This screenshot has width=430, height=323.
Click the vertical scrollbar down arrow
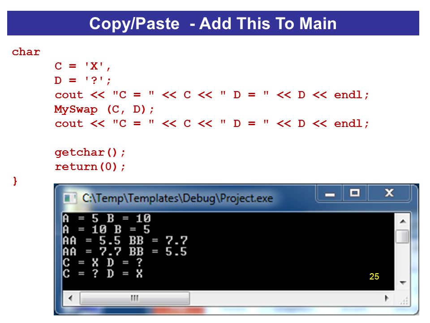coord(403,282)
